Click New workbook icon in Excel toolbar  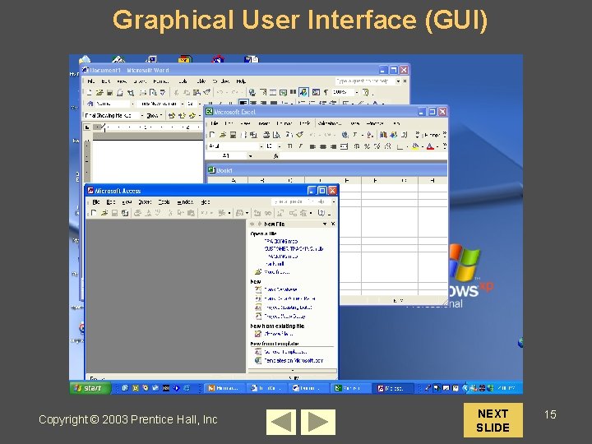212,135
